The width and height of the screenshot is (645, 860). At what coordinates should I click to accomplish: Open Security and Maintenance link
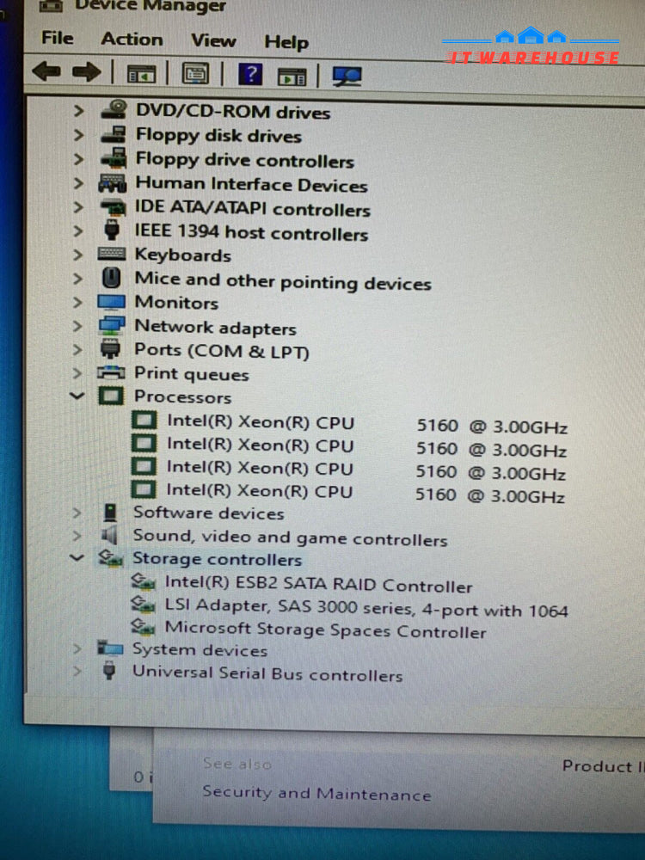coord(316,793)
